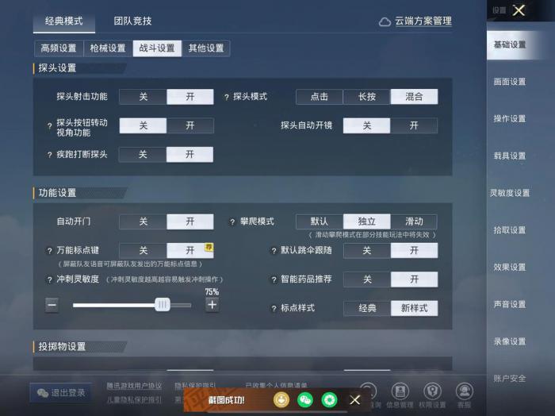Viewport: 555px width, 416px height.
Task: Turn on 探头射击功能 (开)
Action: pyautogui.click(x=190, y=97)
